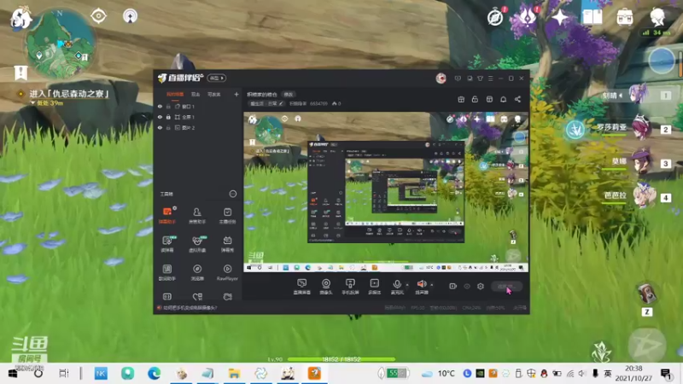
Task: Click the 直播弹幕 icon in bottom toolbar
Action: [x=302, y=287]
